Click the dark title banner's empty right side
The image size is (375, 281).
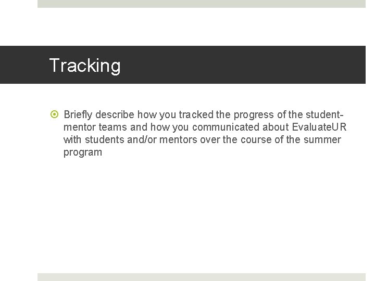pos(260,65)
